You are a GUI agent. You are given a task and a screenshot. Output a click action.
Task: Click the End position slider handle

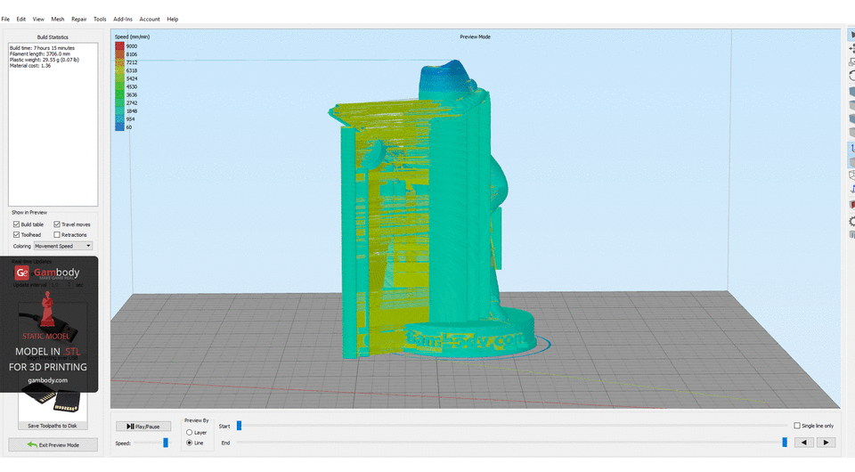pos(785,442)
